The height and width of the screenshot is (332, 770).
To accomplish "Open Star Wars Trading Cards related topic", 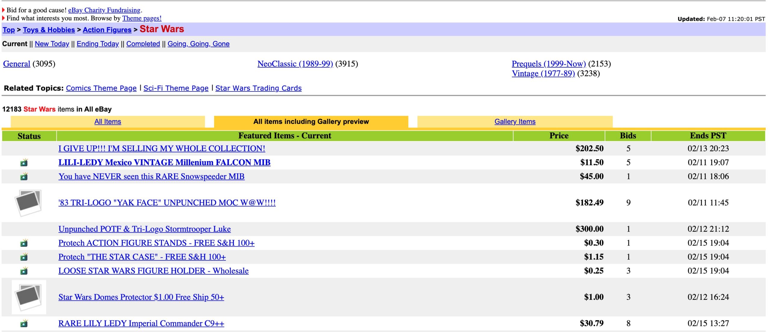I will (258, 88).
